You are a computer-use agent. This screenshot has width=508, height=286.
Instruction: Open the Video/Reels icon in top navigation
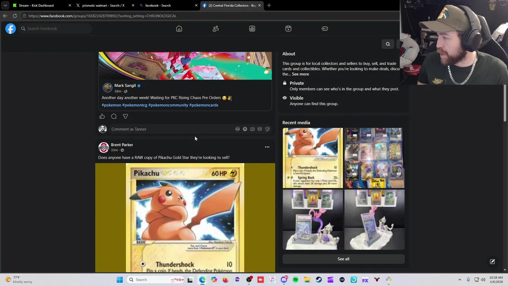pos(289,29)
